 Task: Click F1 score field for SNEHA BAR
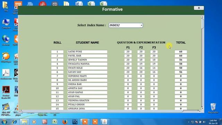(128, 84)
